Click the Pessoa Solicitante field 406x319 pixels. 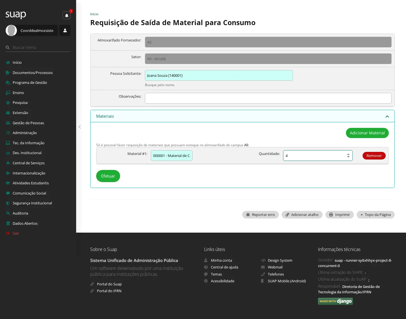219,75
